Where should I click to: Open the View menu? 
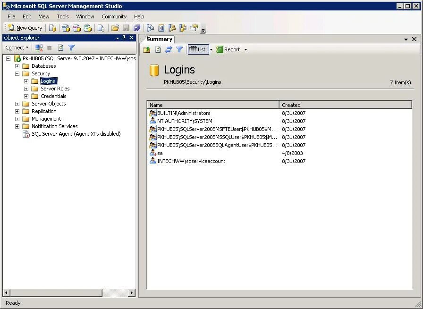44,16
